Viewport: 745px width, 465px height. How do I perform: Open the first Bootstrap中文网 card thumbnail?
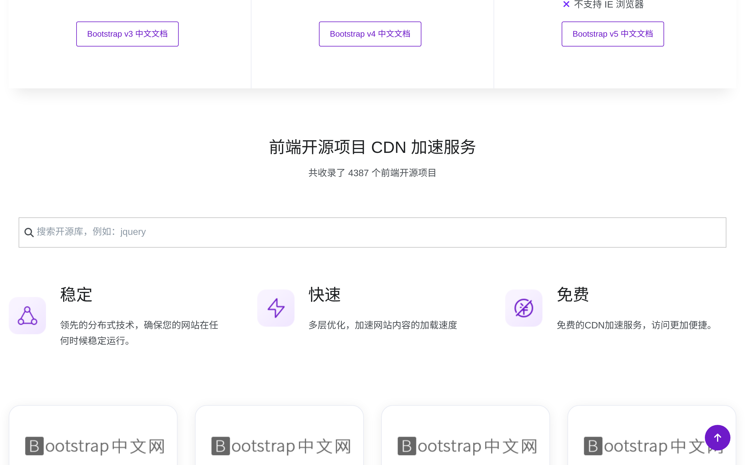[95, 446]
